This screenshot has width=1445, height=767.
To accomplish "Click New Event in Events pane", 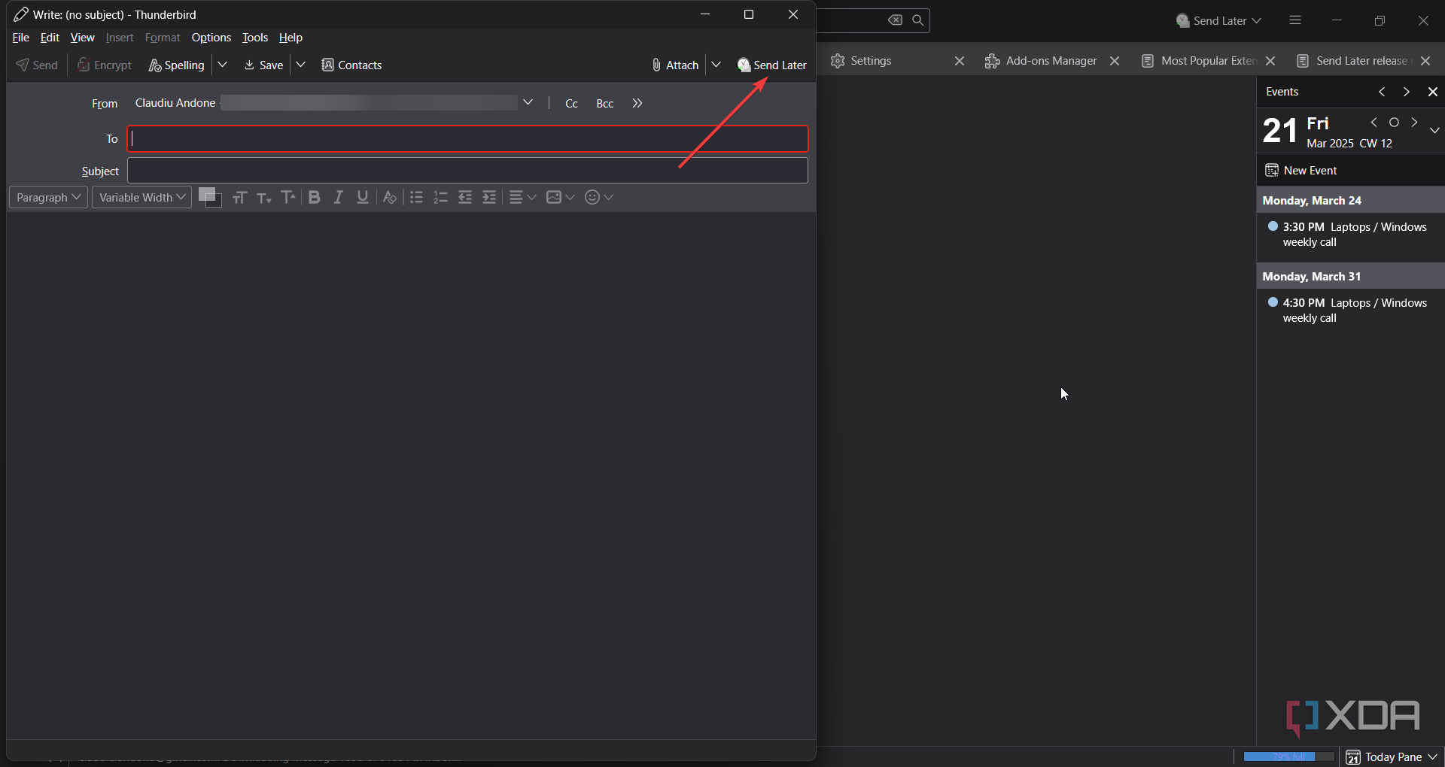I will click(x=1301, y=171).
